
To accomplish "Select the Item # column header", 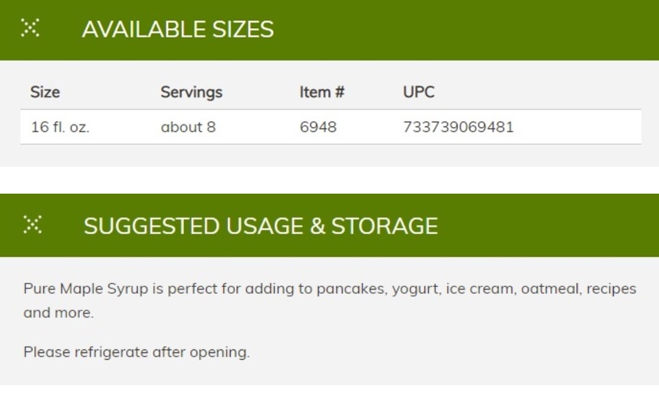I will (x=322, y=92).
